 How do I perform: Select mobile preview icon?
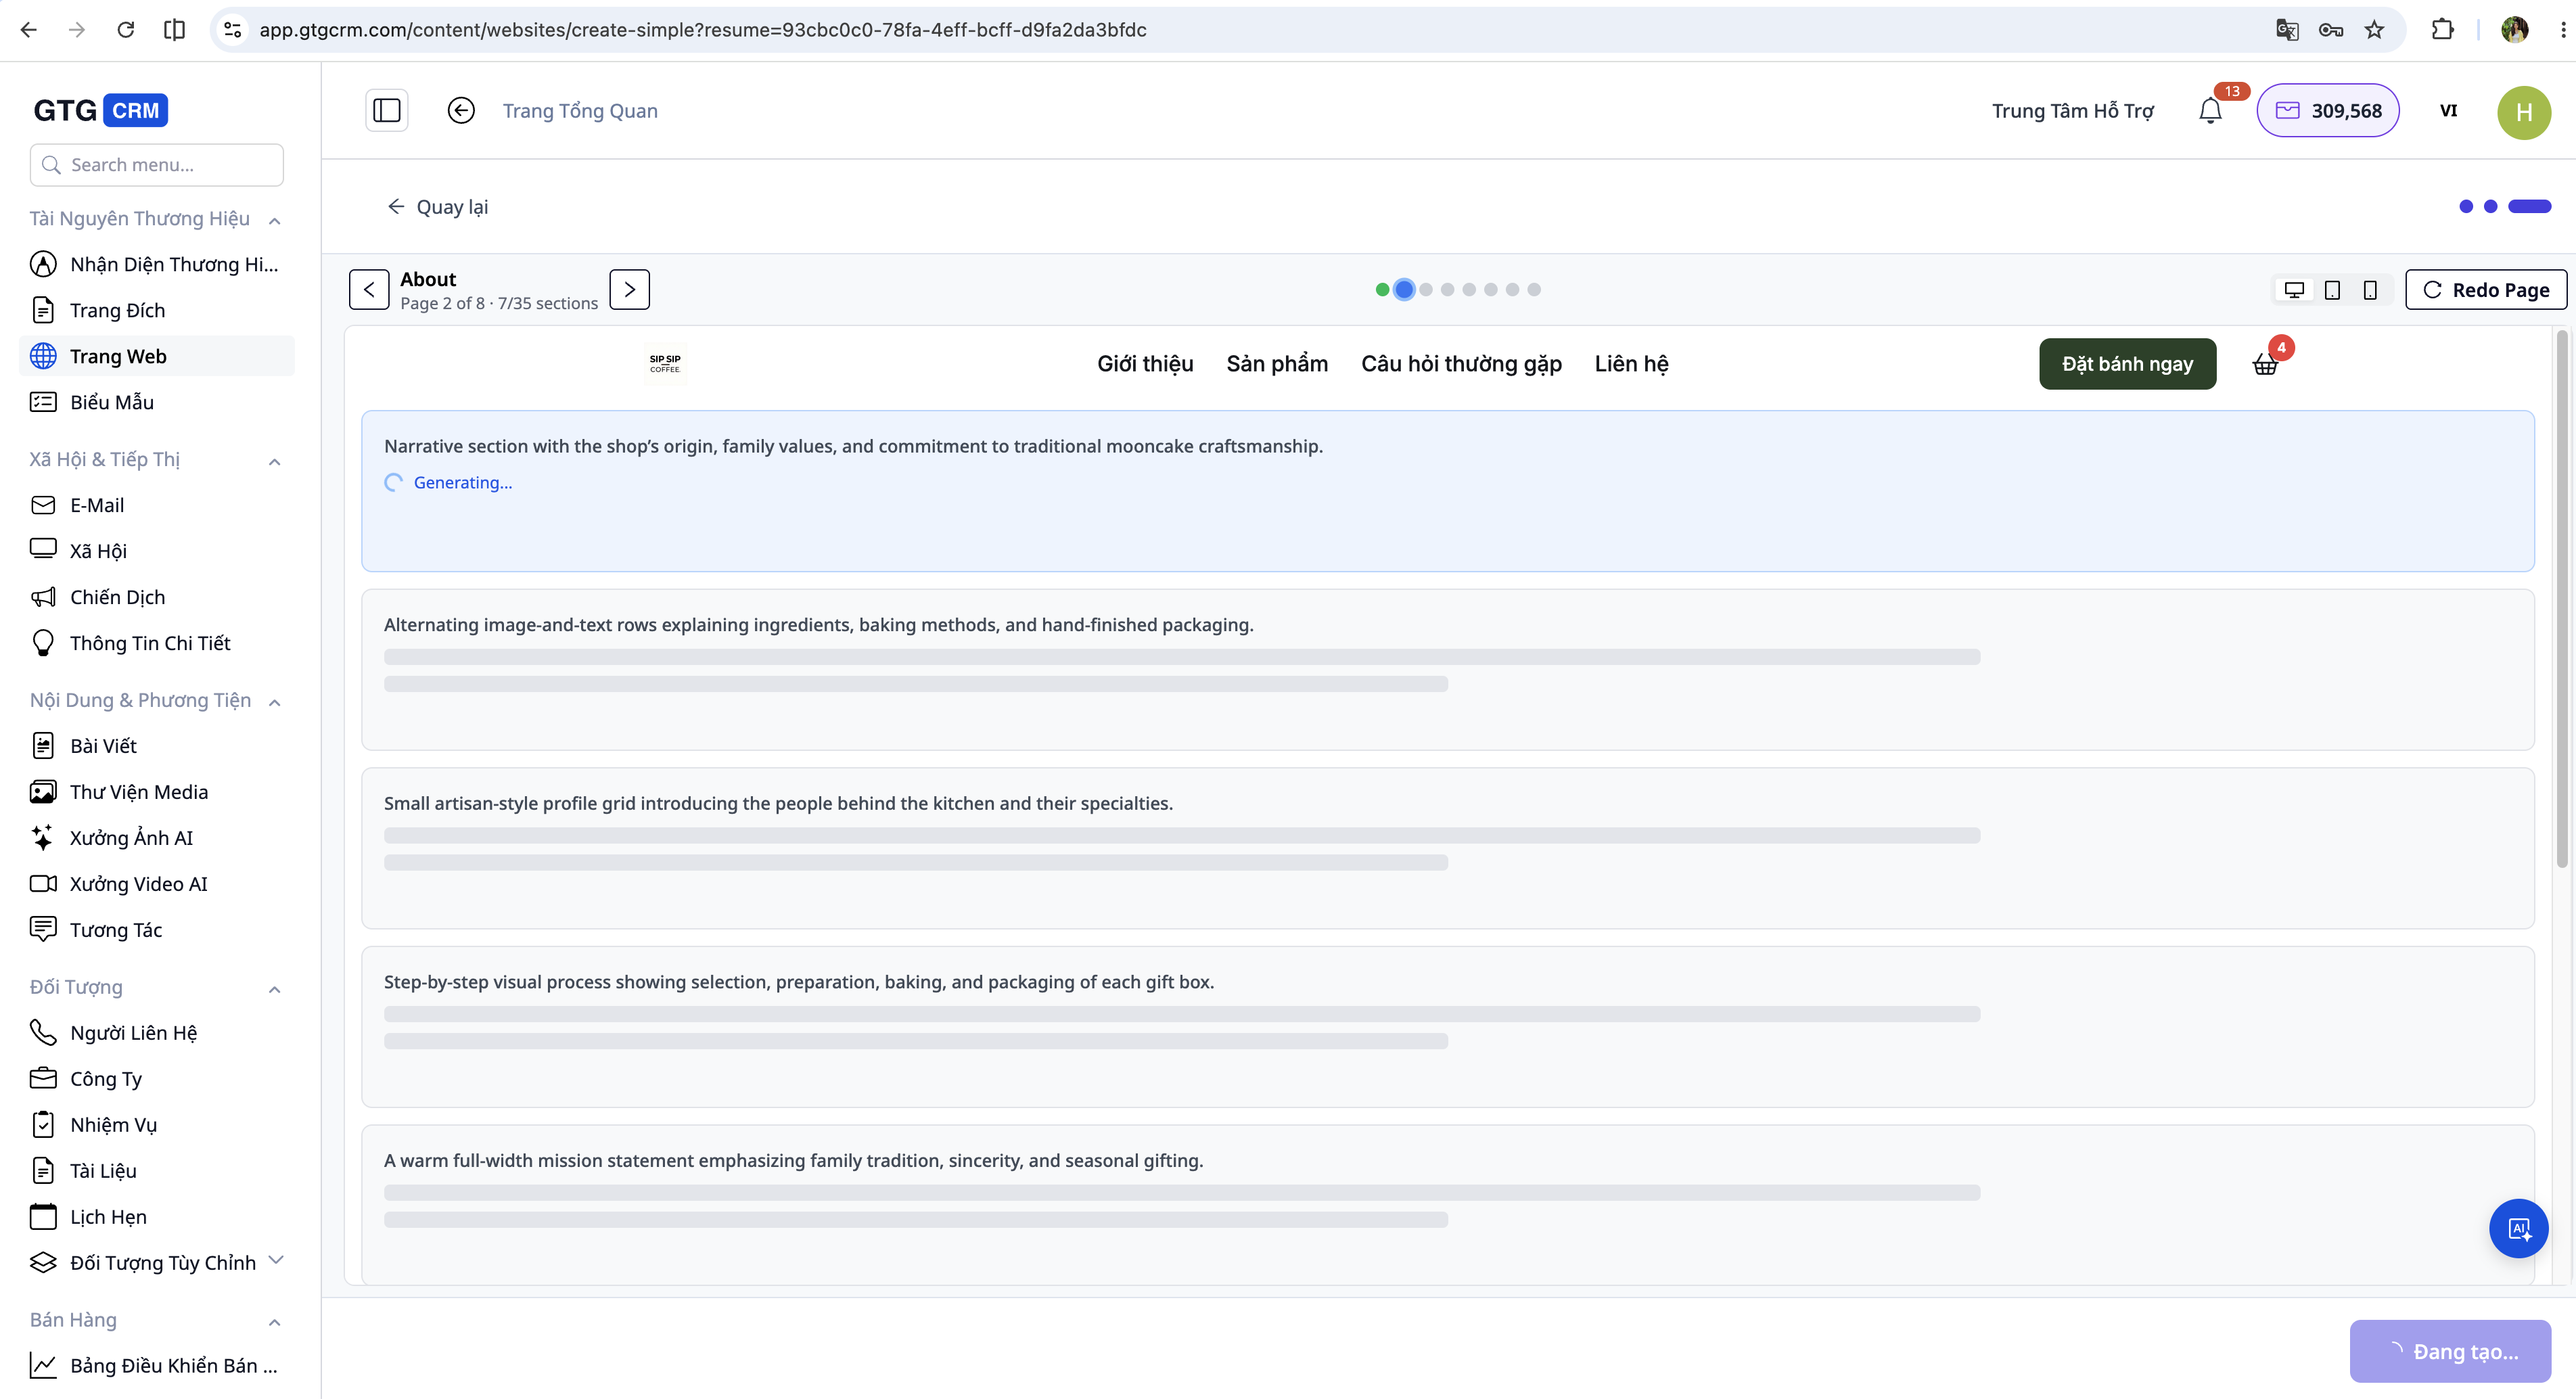point(2369,289)
